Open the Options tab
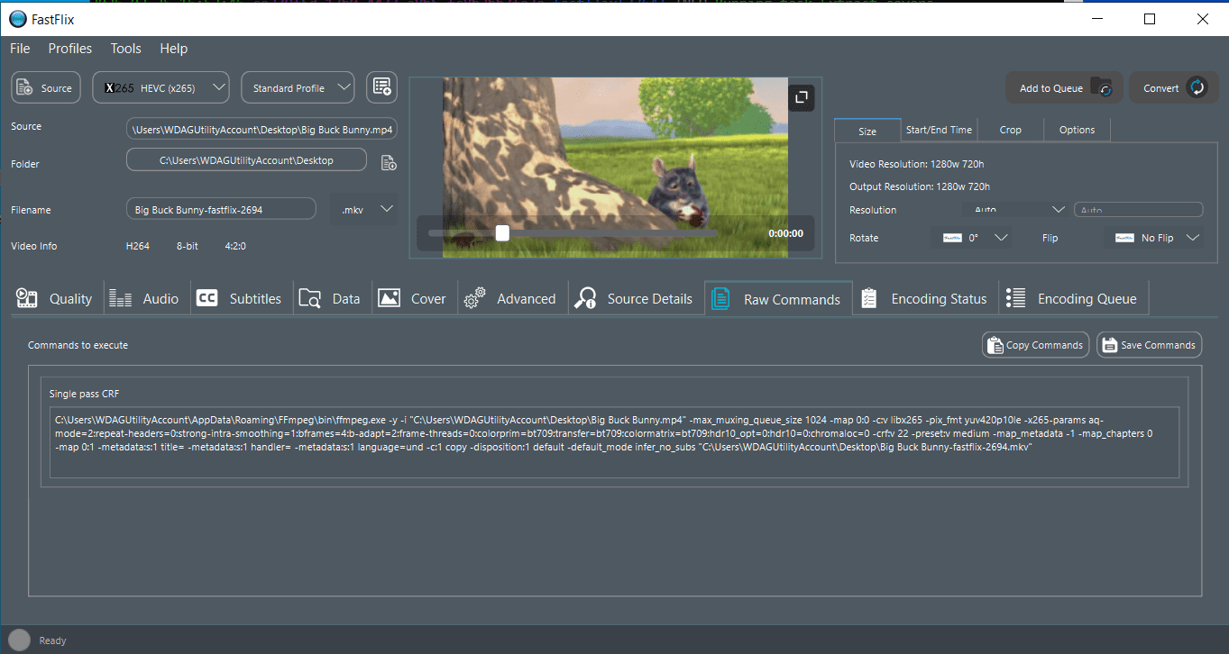1229x654 pixels. coord(1078,130)
